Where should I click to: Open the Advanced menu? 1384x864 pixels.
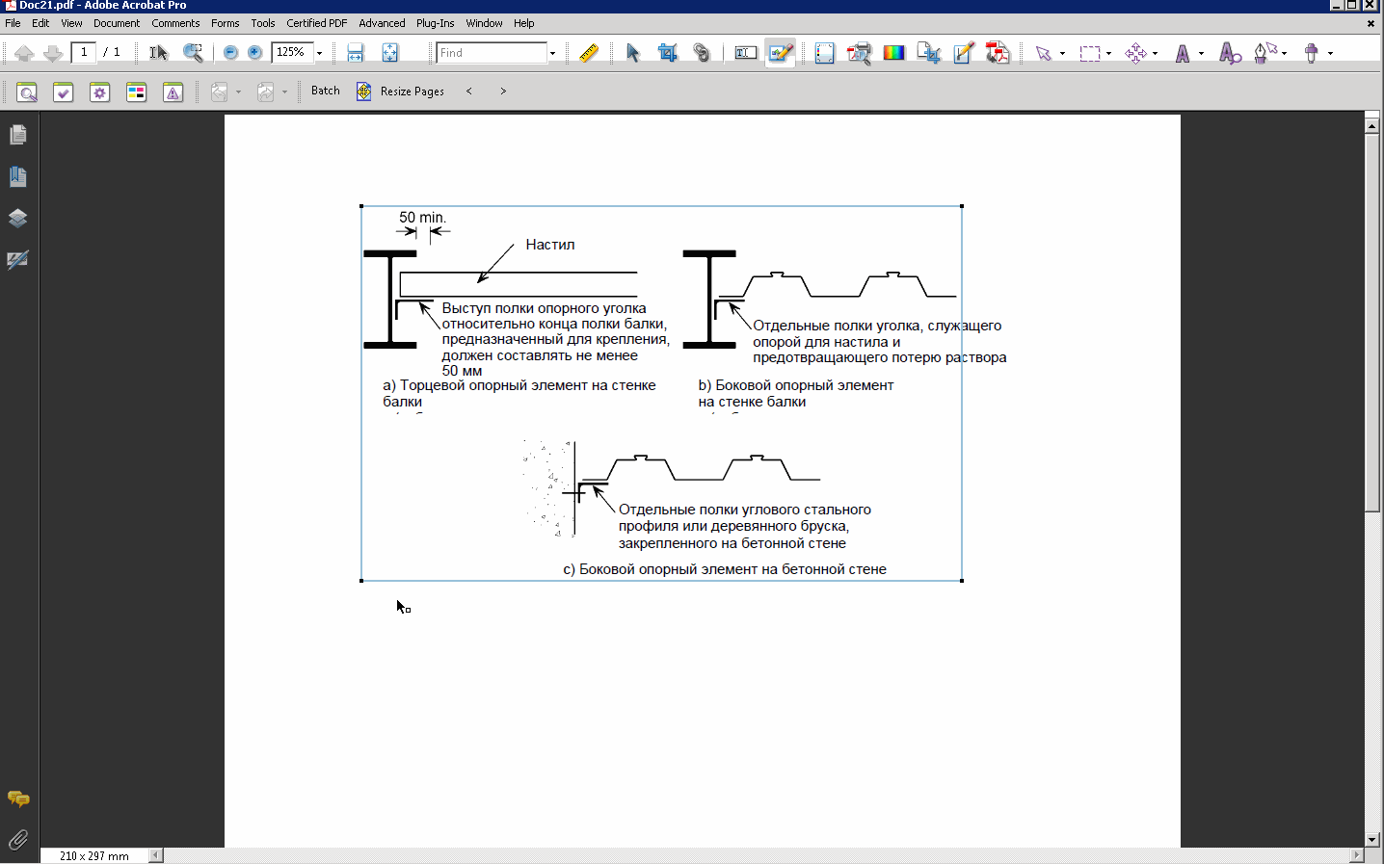pos(382,23)
